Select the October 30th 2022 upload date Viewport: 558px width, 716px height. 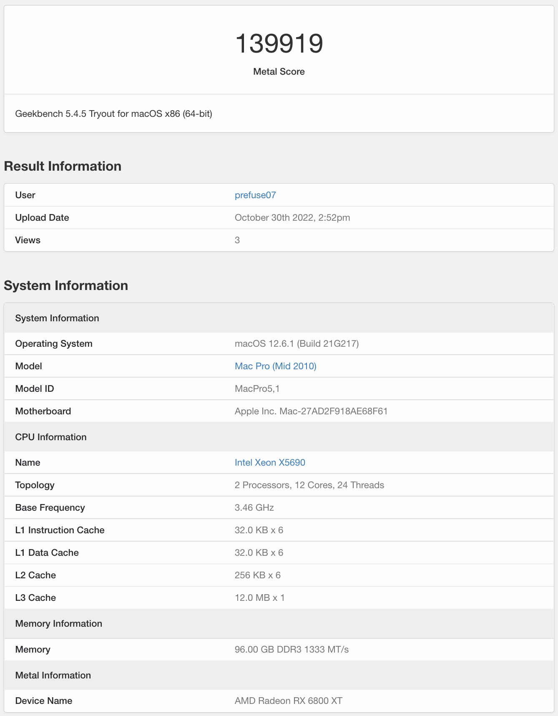point(292,217)
